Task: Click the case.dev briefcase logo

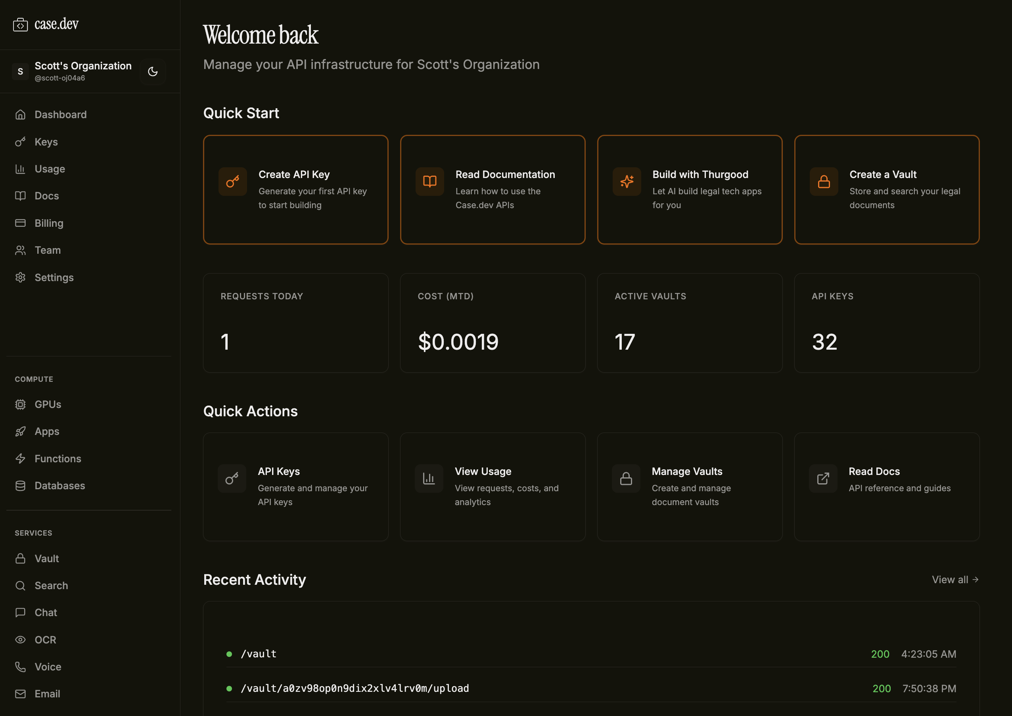Action: pos(20,24)
